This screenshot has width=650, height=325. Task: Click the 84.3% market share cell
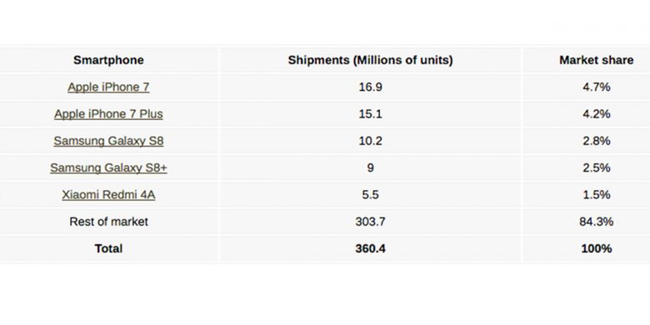(x=596, y=222)
